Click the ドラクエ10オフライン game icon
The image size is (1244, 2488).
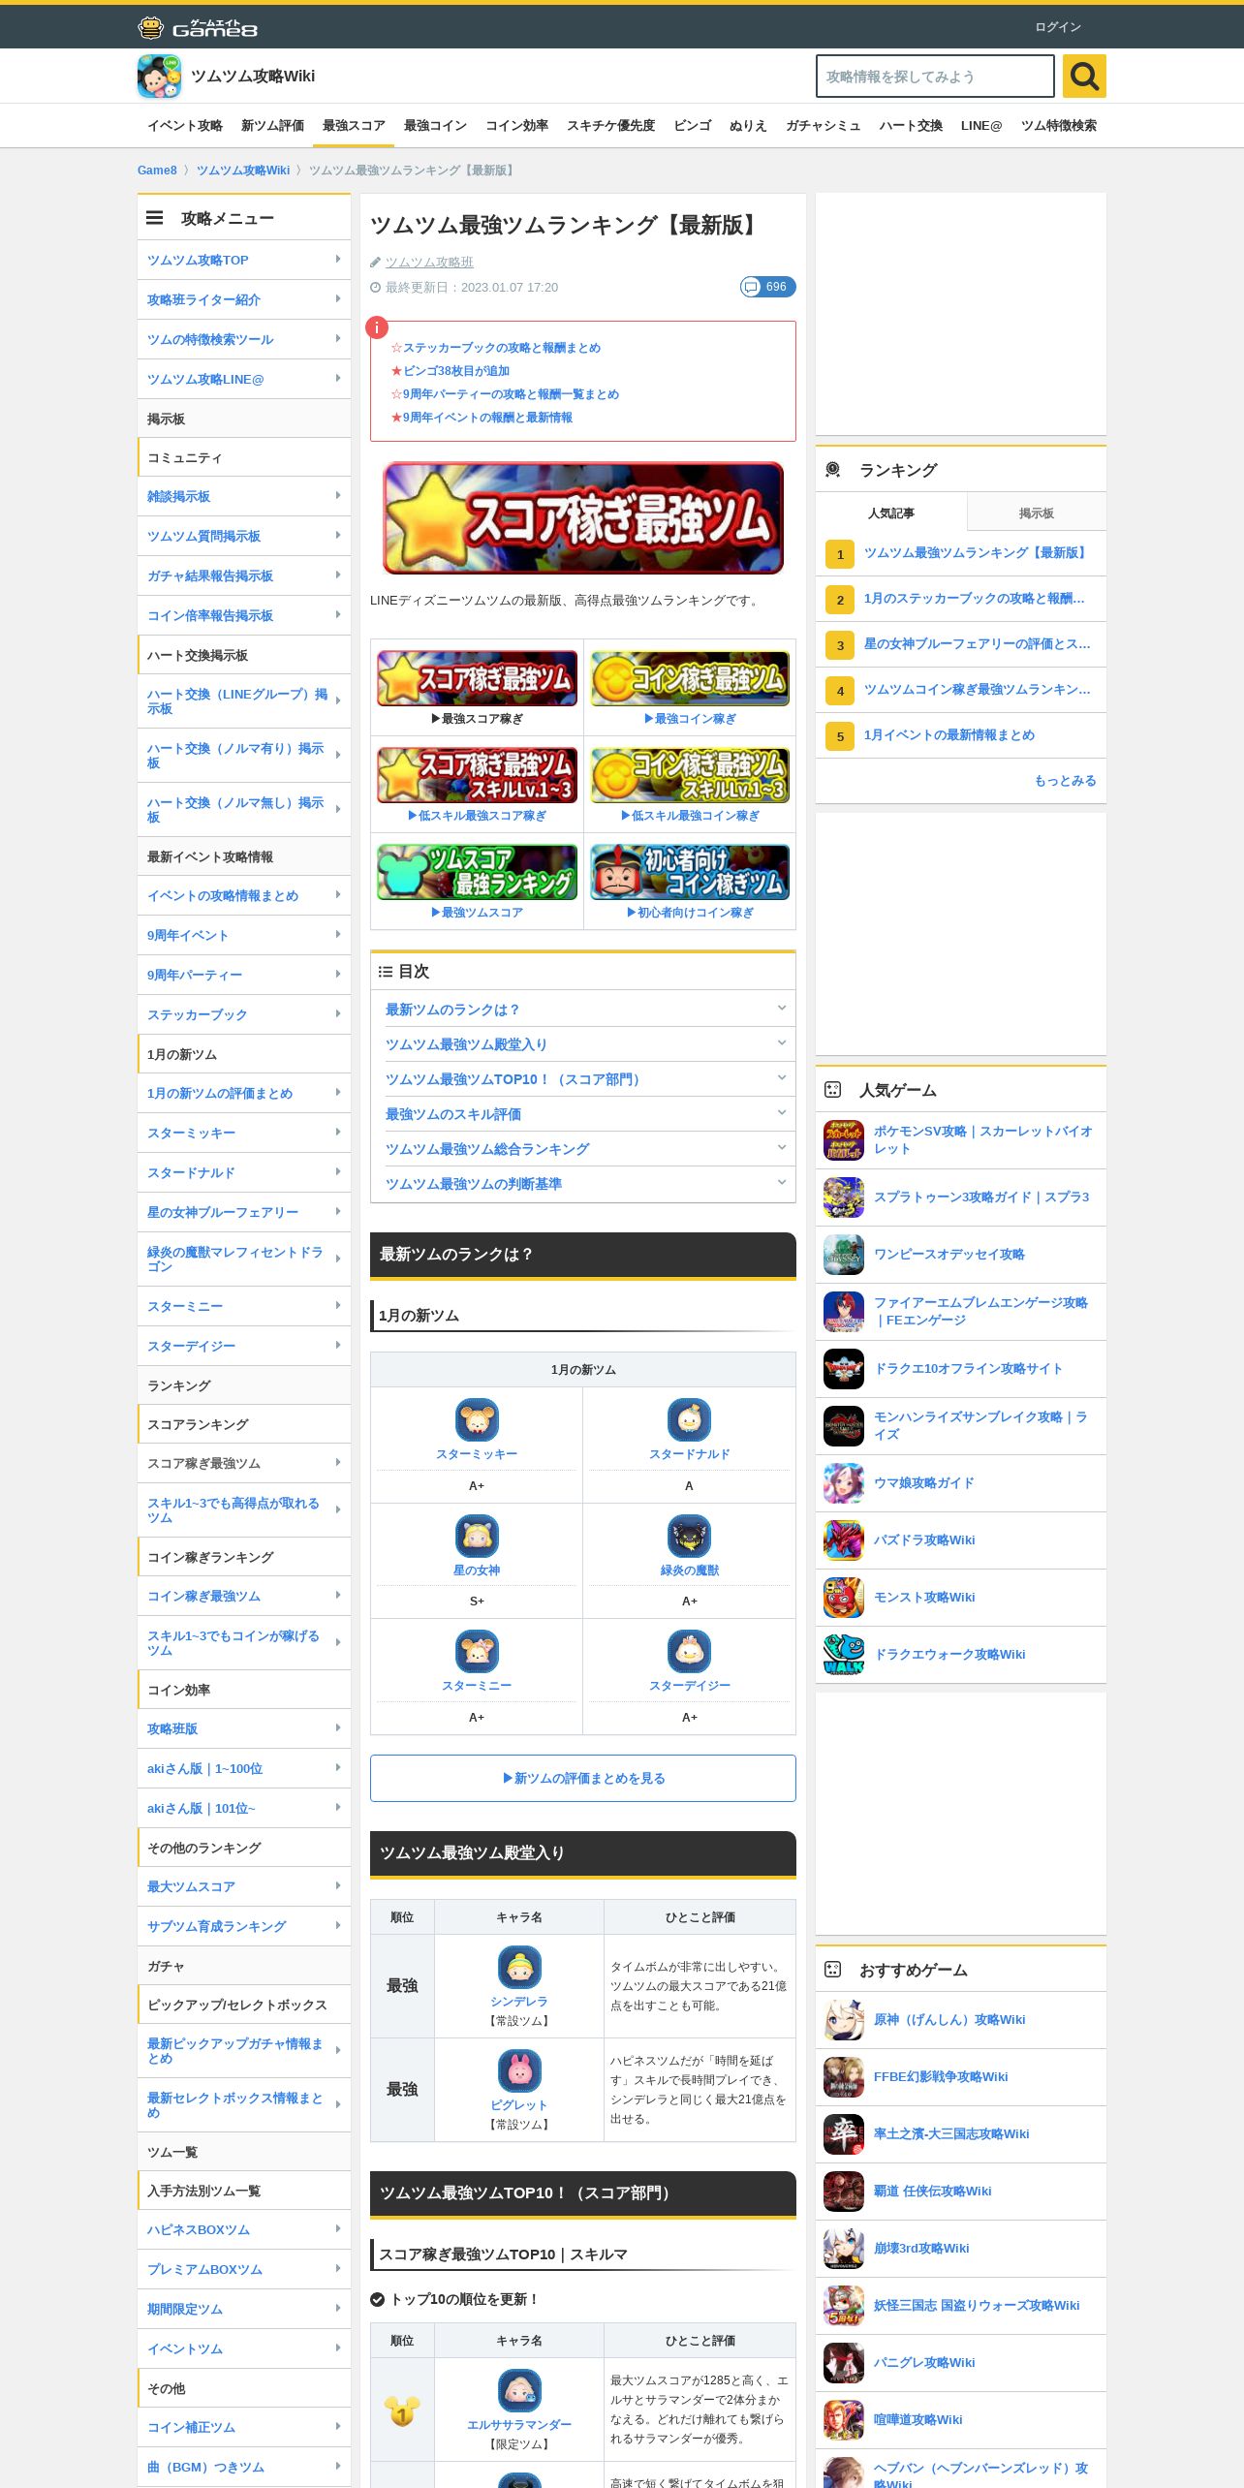pyautogui.click(x=844, y=1368)
